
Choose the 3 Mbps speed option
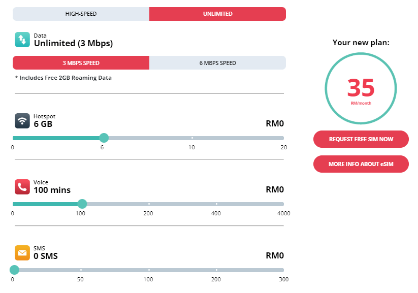click(81, 63)
